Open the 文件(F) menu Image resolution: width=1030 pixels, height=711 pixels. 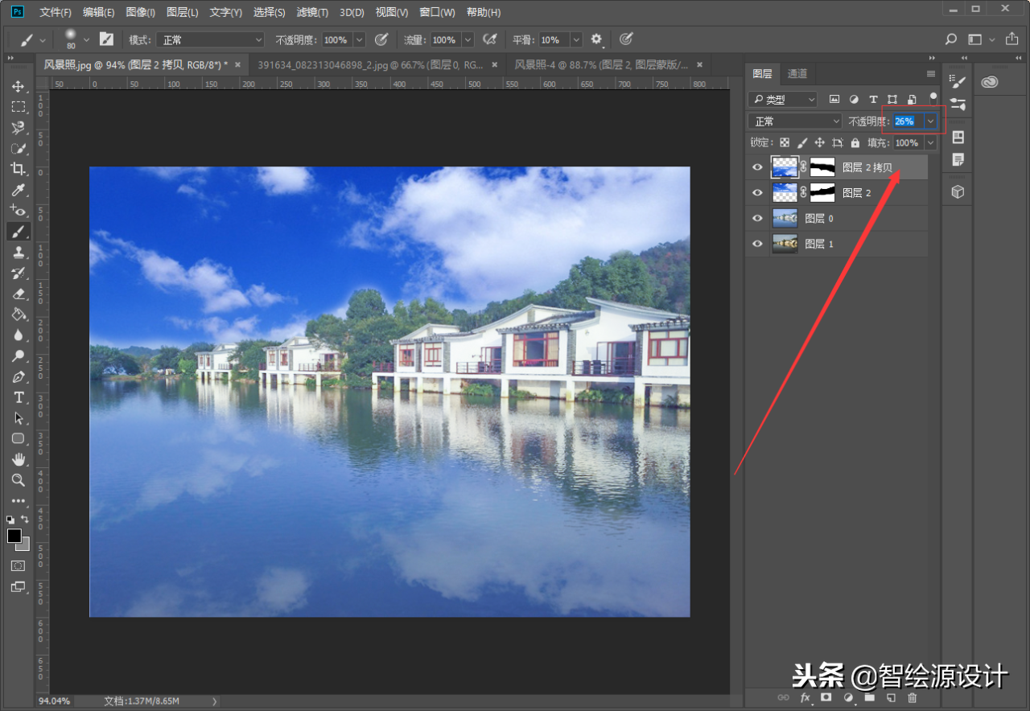(x=56, y=12)
